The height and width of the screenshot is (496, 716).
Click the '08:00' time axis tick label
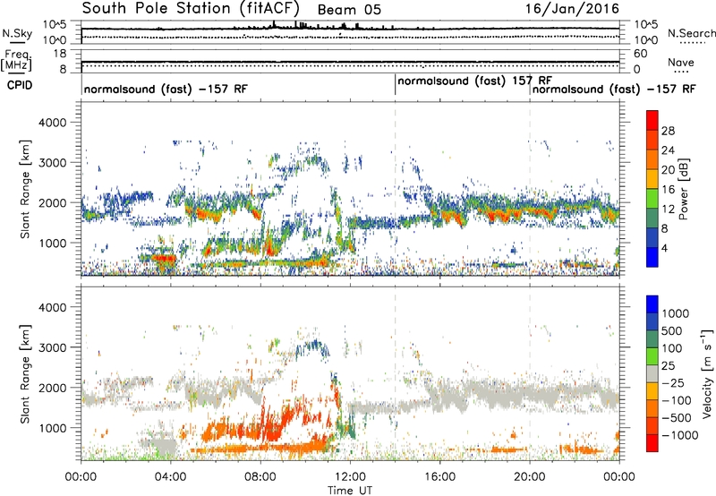260,477
